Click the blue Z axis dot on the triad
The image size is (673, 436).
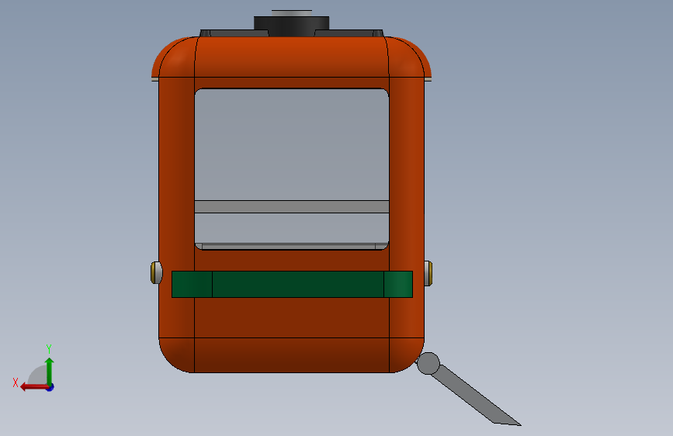(50, 387)
